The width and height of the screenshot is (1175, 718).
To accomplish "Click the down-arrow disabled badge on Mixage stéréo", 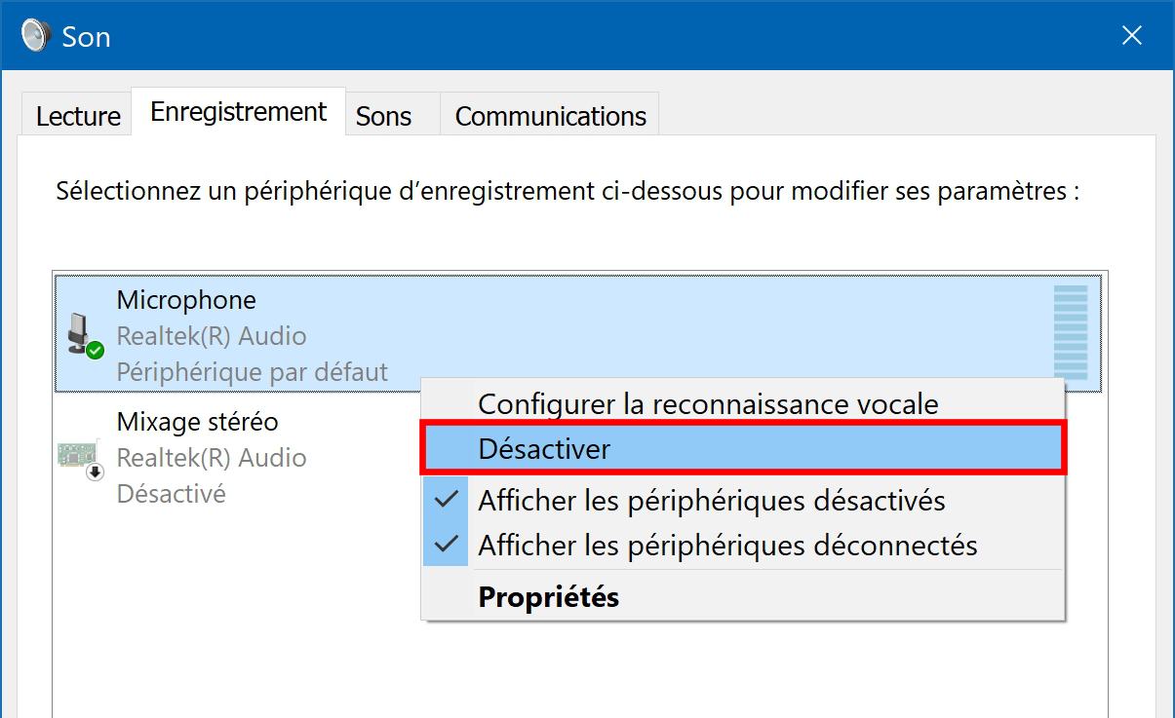I will pos(96,472).
